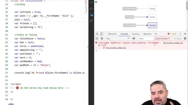The height and width of the screenshot is (105, 188).
Task: Switch to the Elements tab
Action: [x=112, y=34]
